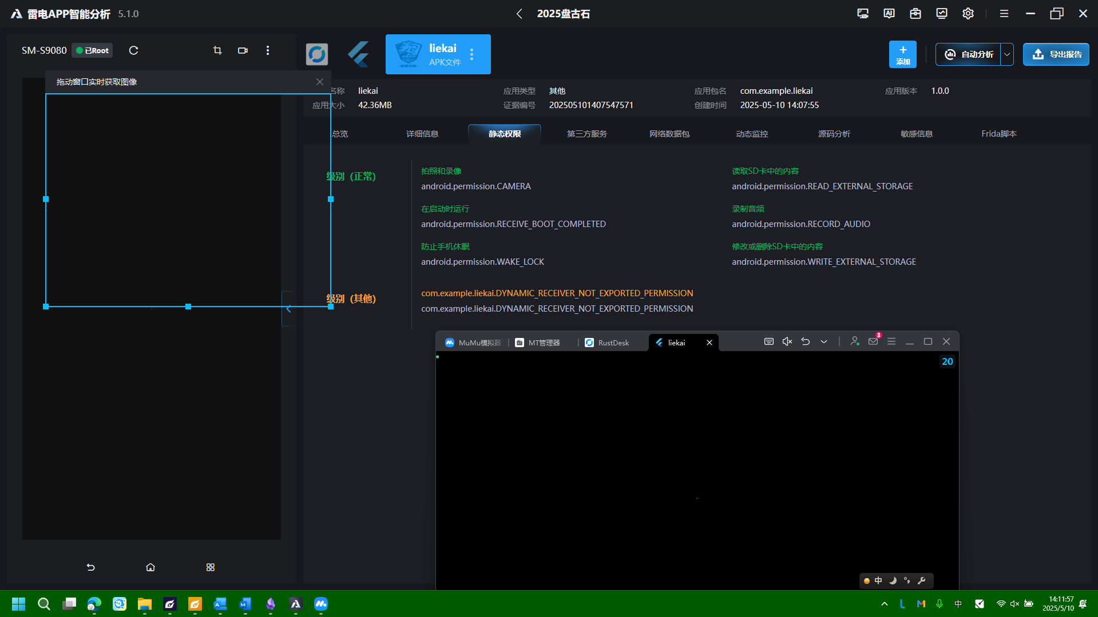This screenshot has height=617, width=1098.
Task: Select the android.permission.WAKE_LOCK entry
Action: click(x=482, y=262)
